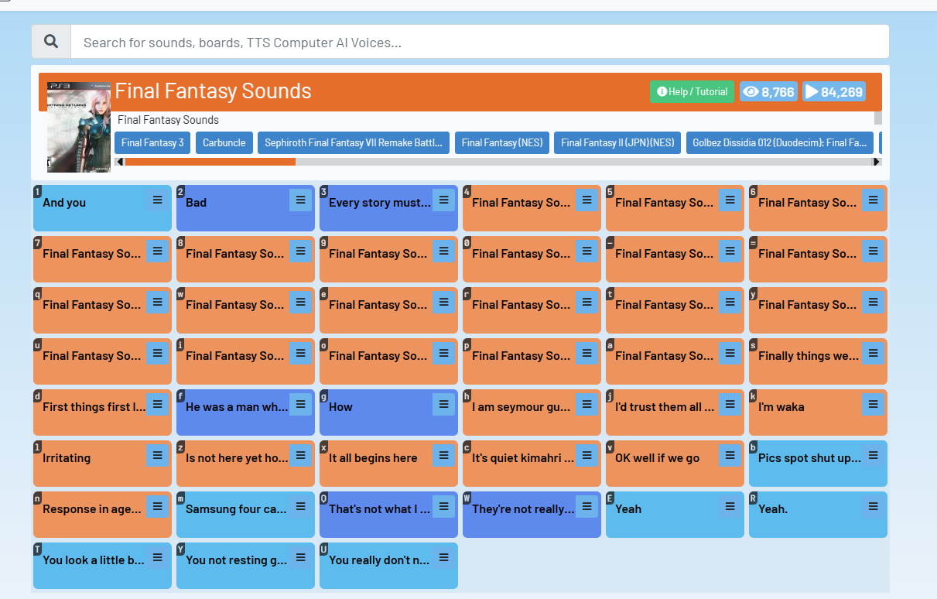Select the 'Carbuncle' board tag

[x=224, y=142]
